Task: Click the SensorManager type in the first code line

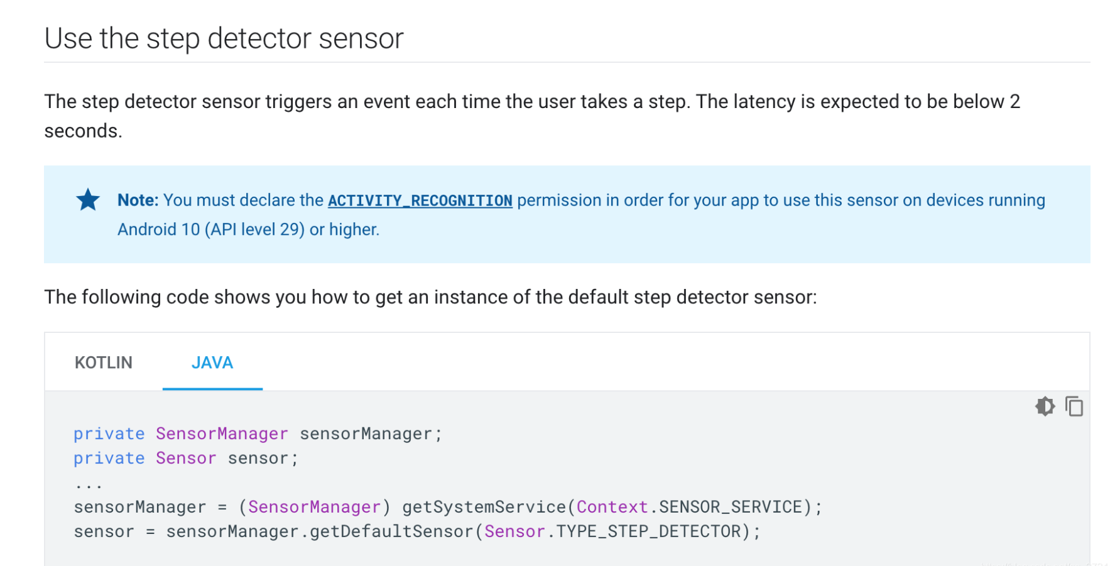Action: click(x=222, y=433)
